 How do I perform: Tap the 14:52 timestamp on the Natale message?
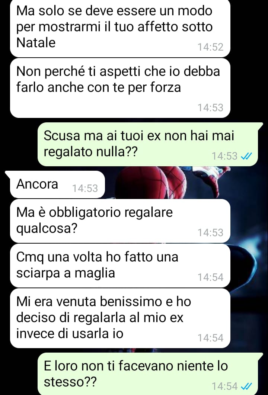[x=211, y=47]
